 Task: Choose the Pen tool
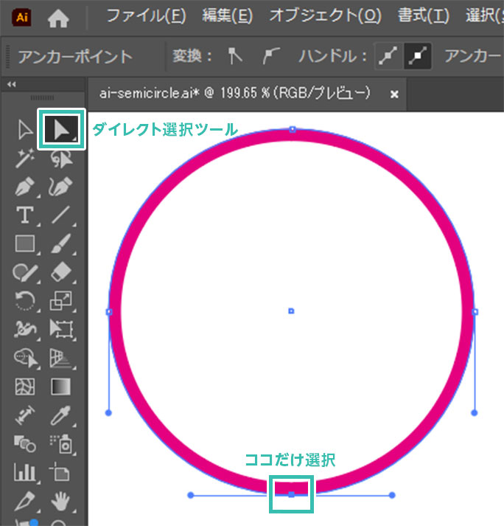[x=26, y=186]
